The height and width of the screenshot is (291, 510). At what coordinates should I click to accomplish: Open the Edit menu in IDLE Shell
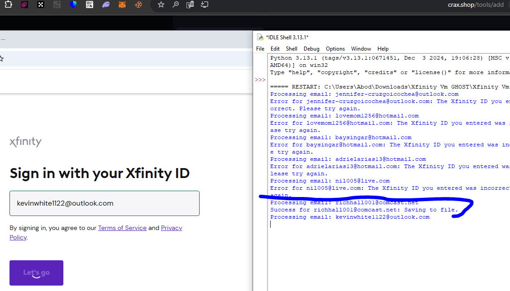[x=275, y=49]
